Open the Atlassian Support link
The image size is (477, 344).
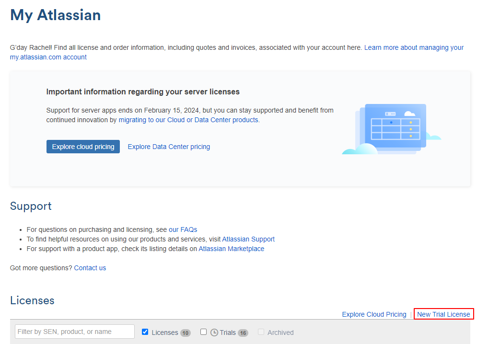point(248,239)
